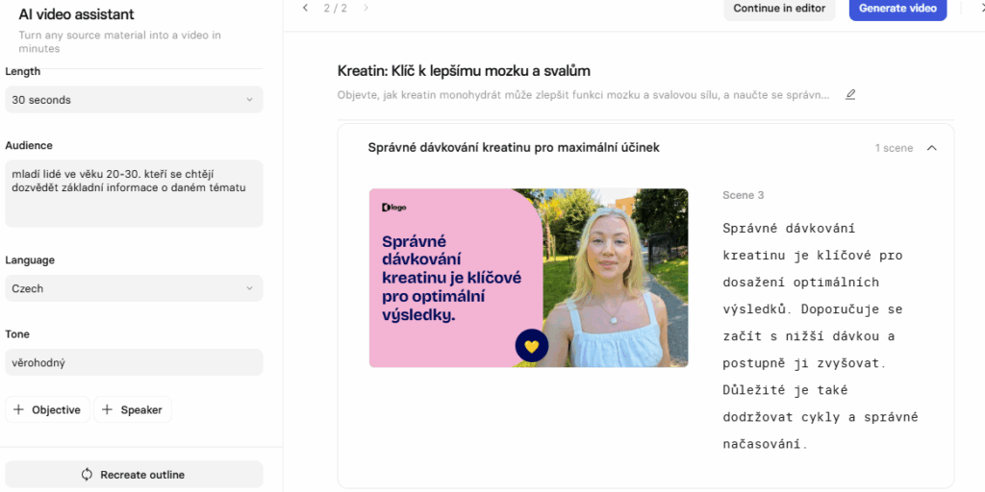The height and width of the screenshot is (492, 985).
Task: Click the Tone field containing věrohodný
Action: pos(134,363)
